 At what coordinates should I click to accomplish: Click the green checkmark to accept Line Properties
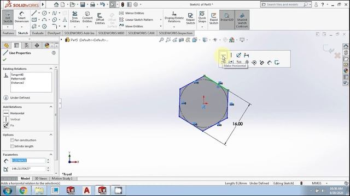coord(4,59)
